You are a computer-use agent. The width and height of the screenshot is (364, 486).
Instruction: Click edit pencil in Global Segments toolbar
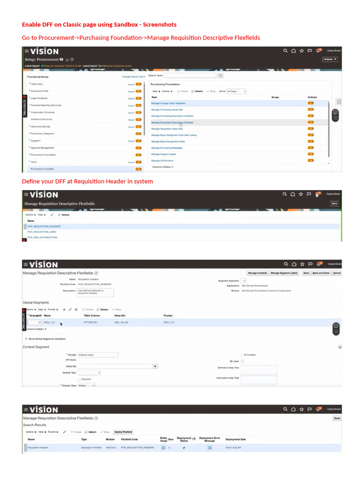pos(70,309)
